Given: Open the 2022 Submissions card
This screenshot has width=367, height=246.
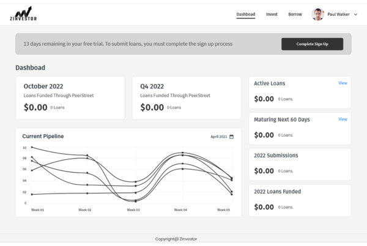Looking at the screenshot, I should 300,164.
